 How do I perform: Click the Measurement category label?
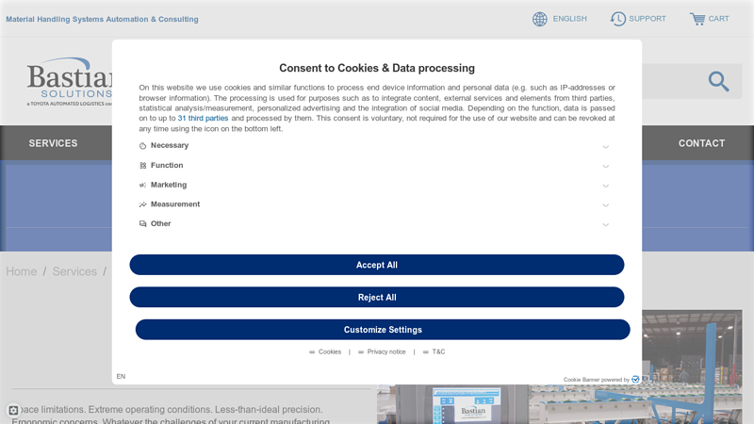pos(175,204)
